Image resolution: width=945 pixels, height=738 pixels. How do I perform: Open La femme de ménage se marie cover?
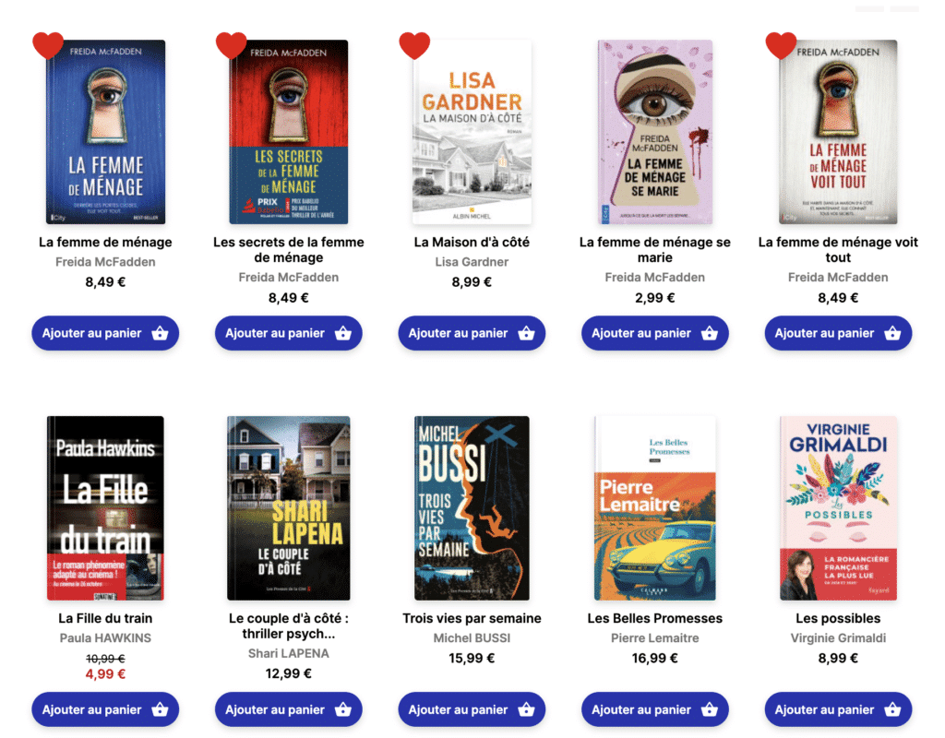[655, 132]
